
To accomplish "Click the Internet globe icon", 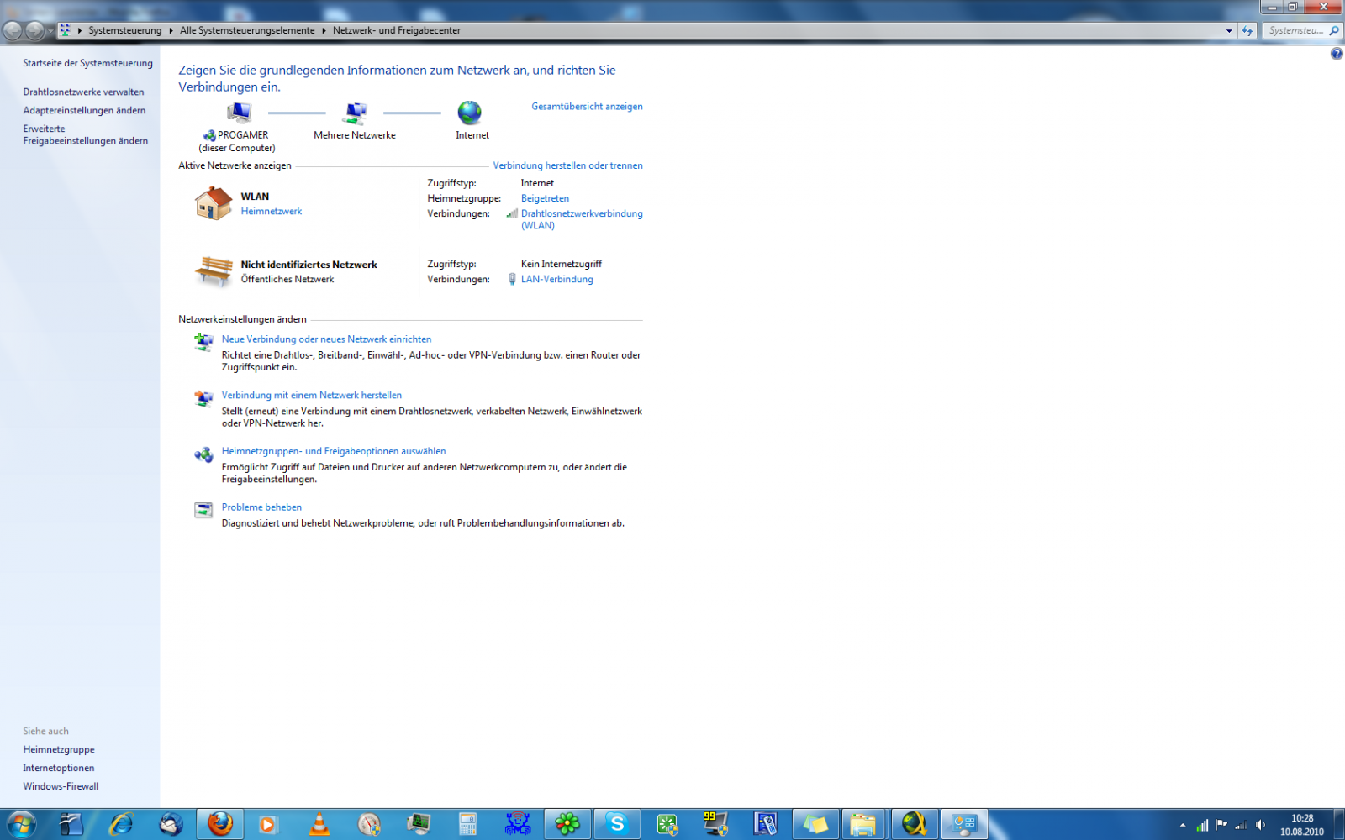I will pos(469,113).
